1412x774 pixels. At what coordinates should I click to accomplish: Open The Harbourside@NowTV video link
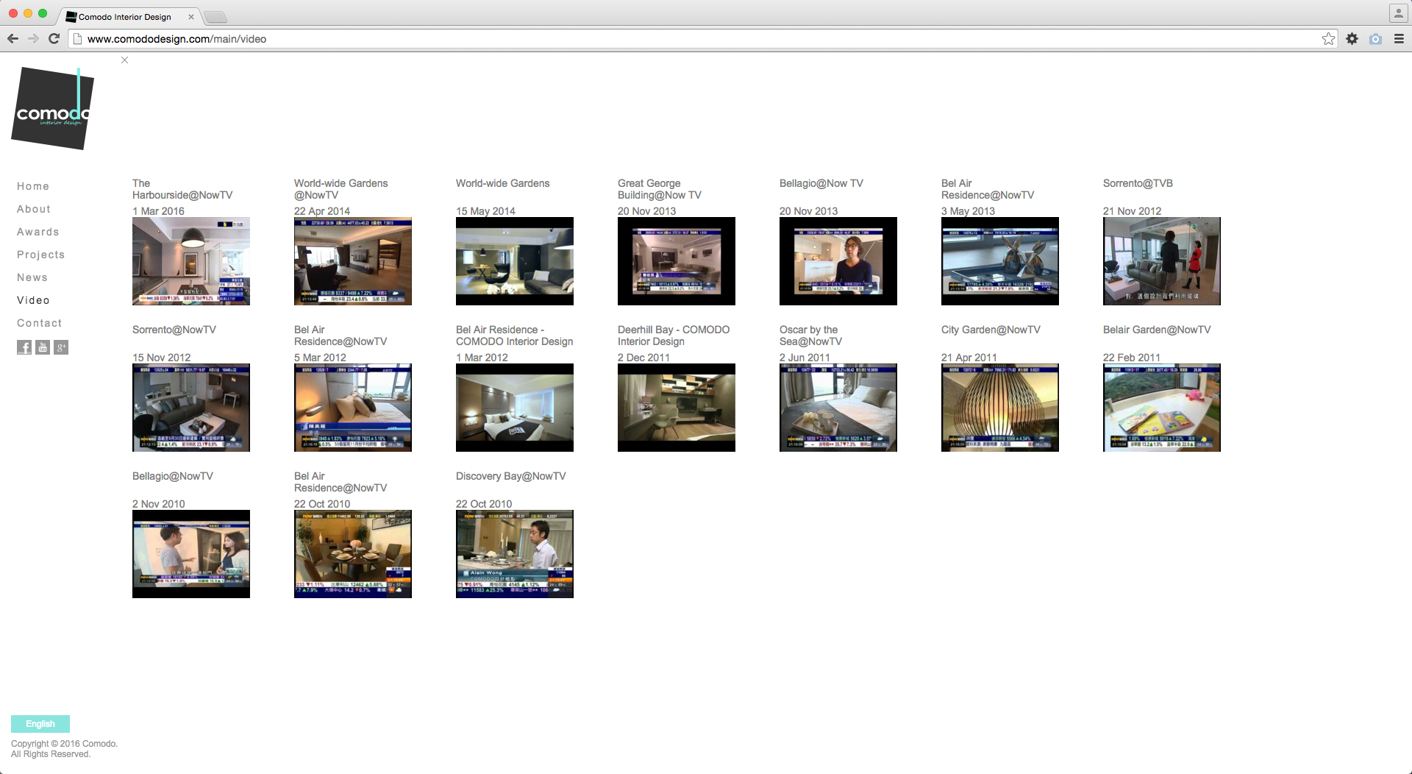click(x=182, y=189)
